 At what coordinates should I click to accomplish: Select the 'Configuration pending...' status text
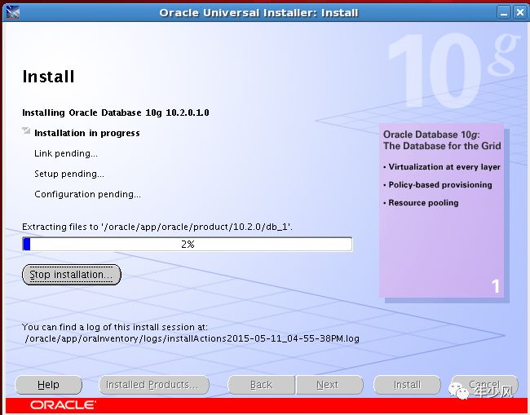(x=87, y=194)
